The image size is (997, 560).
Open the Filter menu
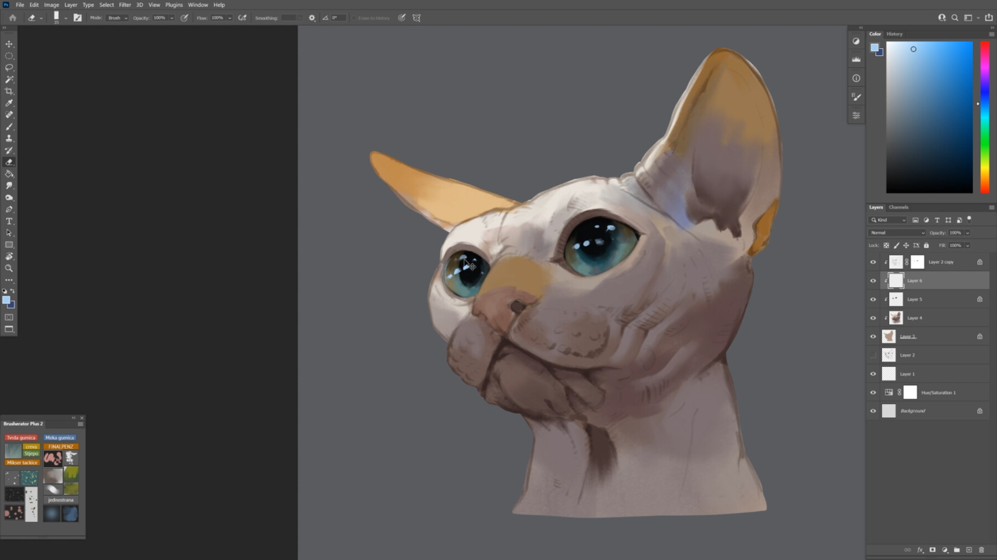[x=125, y=4]
